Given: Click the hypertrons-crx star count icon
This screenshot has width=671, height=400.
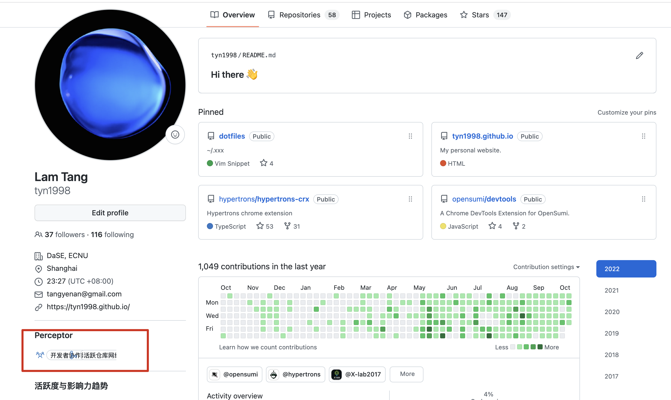Looking at the screenshot, I should [260, 226].
